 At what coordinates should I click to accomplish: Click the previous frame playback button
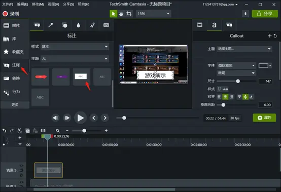tap(55, 118)
